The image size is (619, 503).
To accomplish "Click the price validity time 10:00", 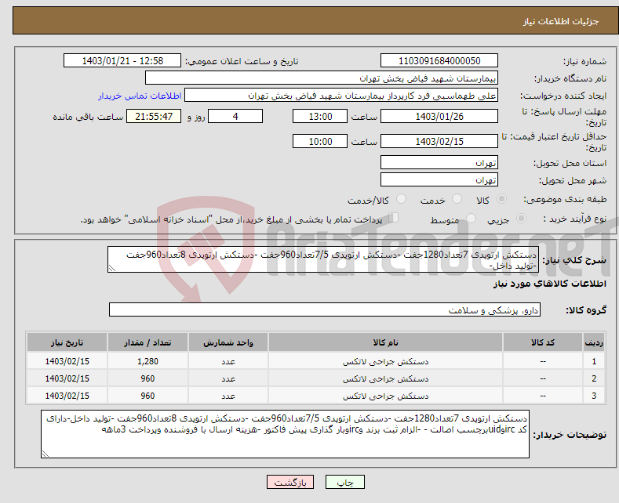I will pos(320,141).
